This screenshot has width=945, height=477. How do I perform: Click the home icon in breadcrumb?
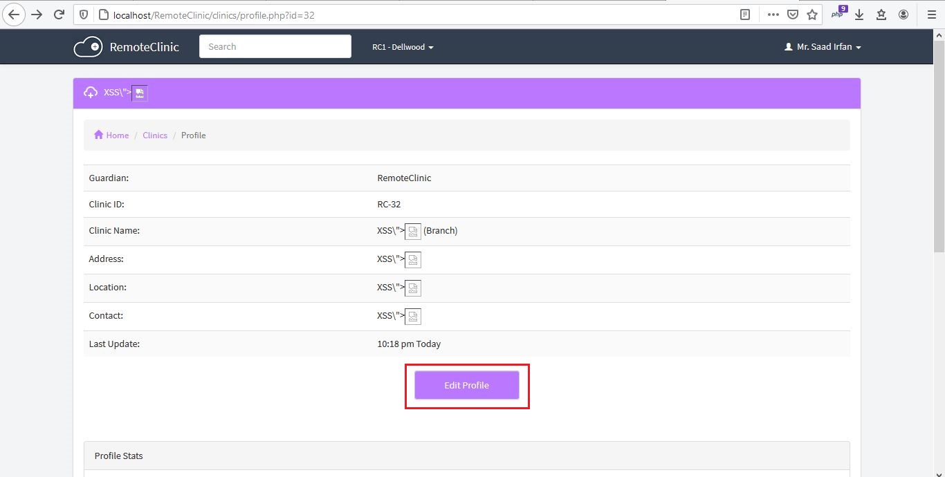98,135
